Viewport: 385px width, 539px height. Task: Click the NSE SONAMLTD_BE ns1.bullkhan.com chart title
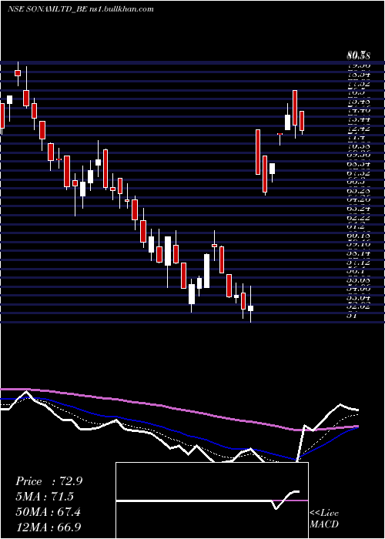(x=80, y=9)
